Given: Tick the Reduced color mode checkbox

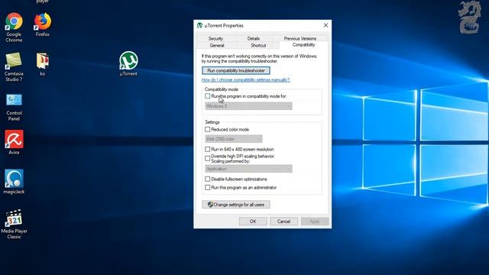Looking at the screenshot, I should [207, 129].
